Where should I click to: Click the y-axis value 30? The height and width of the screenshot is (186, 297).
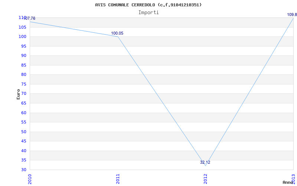pyautogui.click(x=23, y=170)
